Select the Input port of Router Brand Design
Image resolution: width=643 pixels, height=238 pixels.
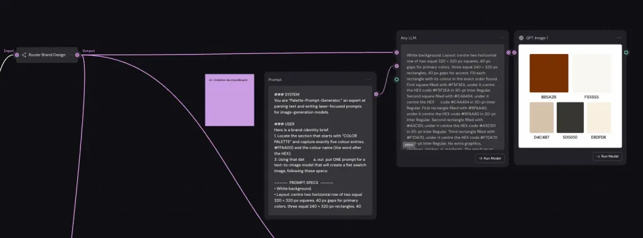click(17, 55)
